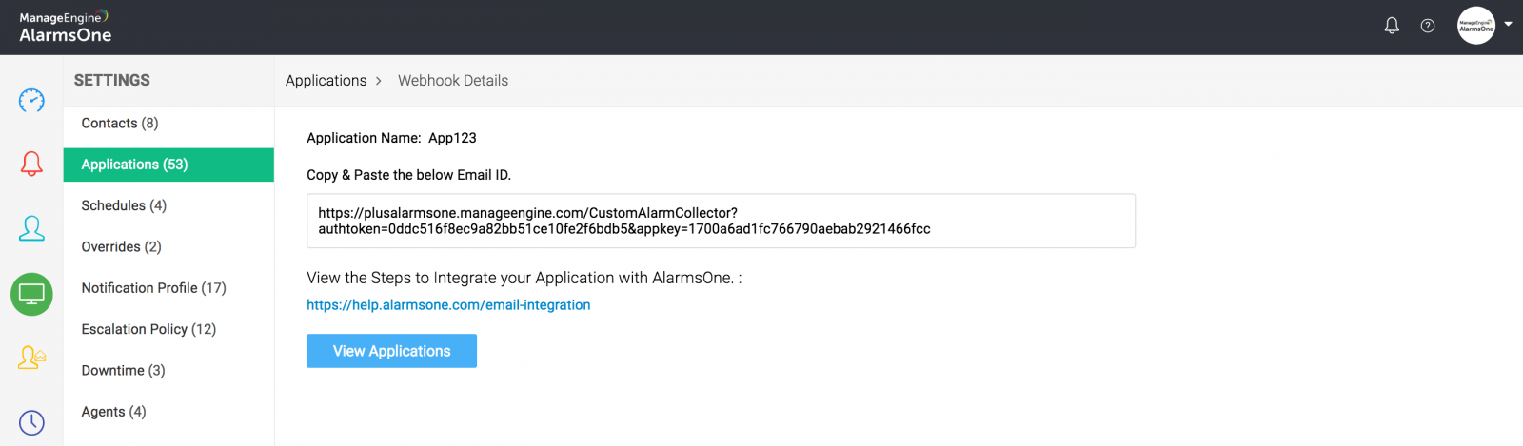The width and height of the screenshot is (1523, 446).
Task: Select Applications (53) in settings menu
Action: coord(168,165)
